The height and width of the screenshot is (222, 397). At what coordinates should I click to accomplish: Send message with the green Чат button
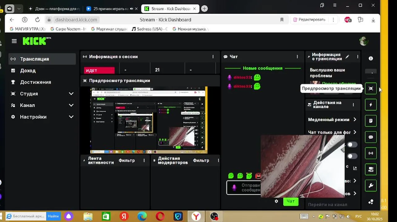(x=291, y=201)
